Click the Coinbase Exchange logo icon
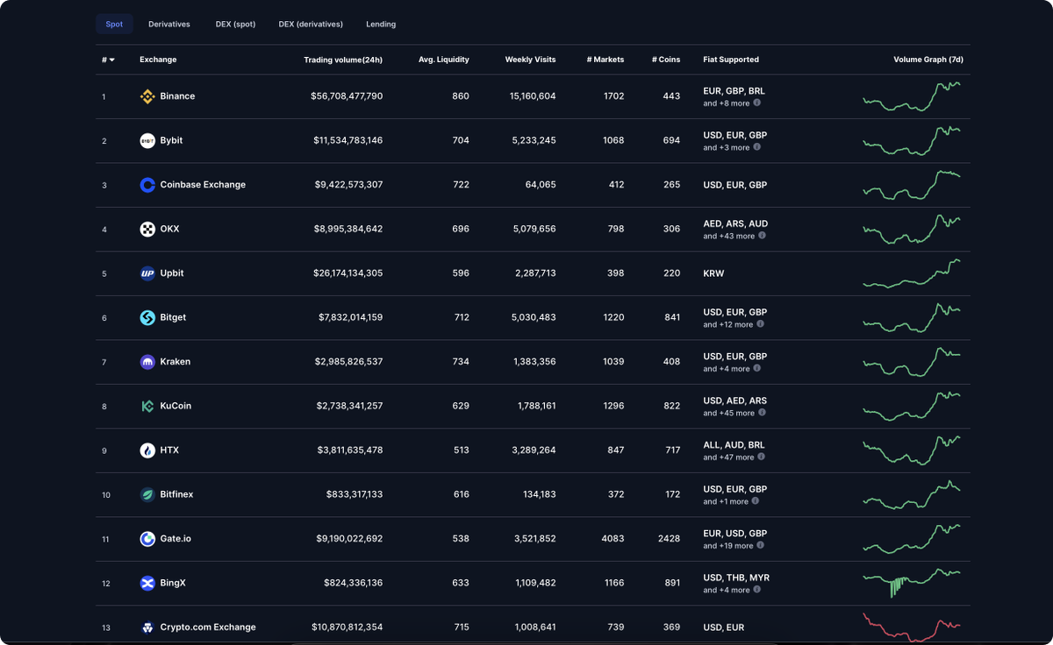The image size is (1053, 645). pos(147,185)
